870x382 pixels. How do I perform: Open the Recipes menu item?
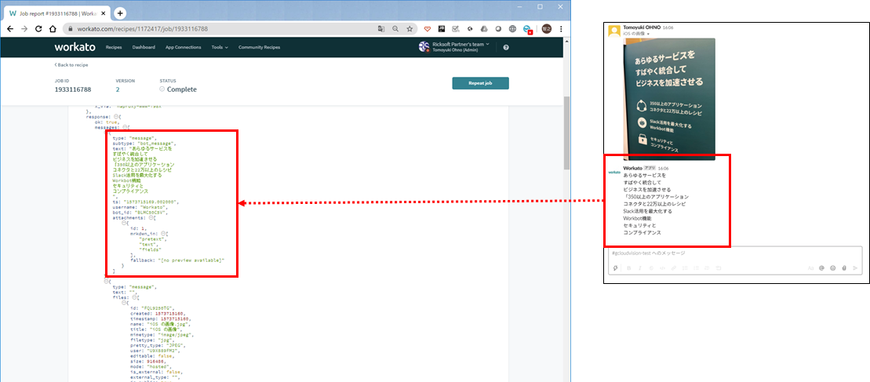pyautogui.click(x=114, y=48)
